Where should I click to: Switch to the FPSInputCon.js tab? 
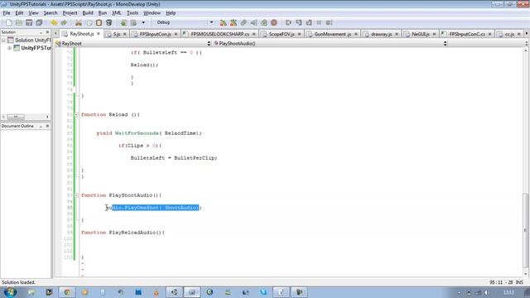tap(155, 34)
